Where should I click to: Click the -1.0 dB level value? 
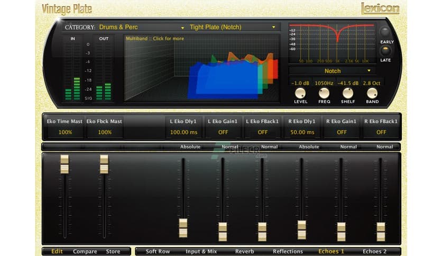[300, 83]
